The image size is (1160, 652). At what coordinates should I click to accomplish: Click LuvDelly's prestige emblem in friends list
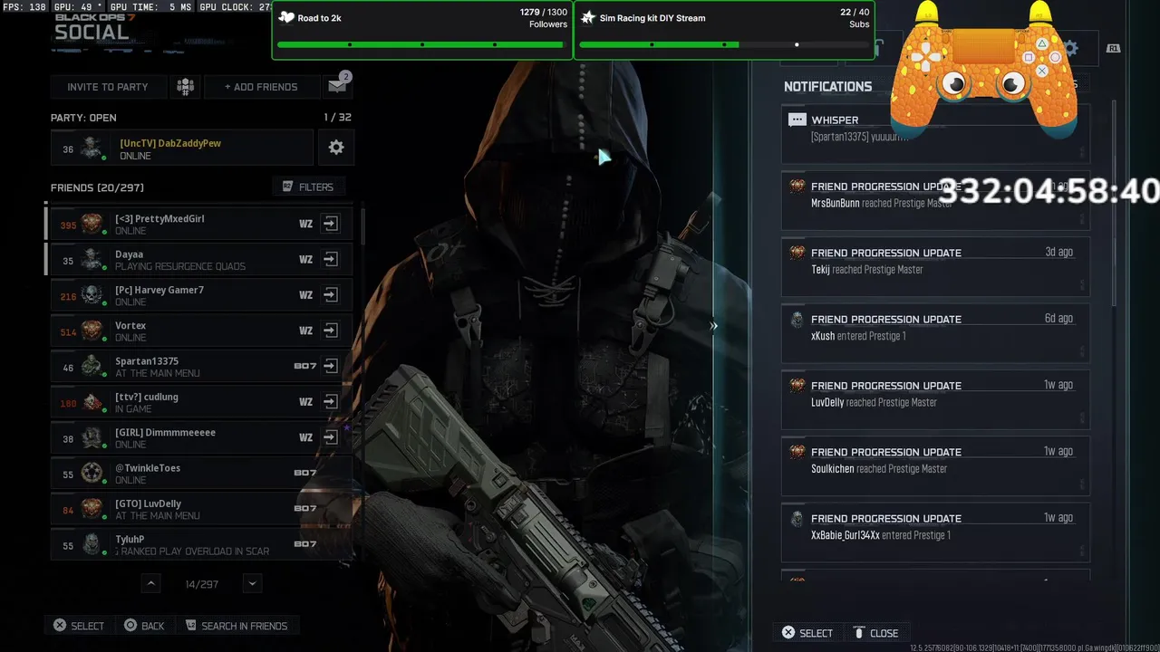(x=92, y=509)
